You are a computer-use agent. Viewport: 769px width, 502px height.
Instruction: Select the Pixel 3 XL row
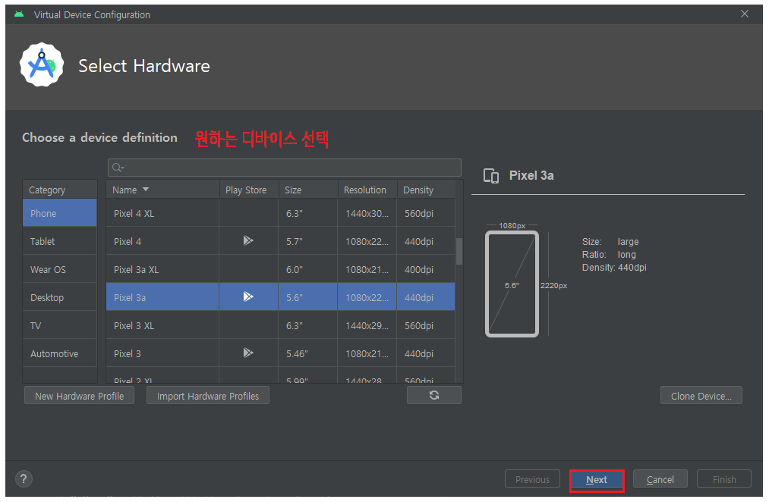pyautogui.click(x=281, y=325)
